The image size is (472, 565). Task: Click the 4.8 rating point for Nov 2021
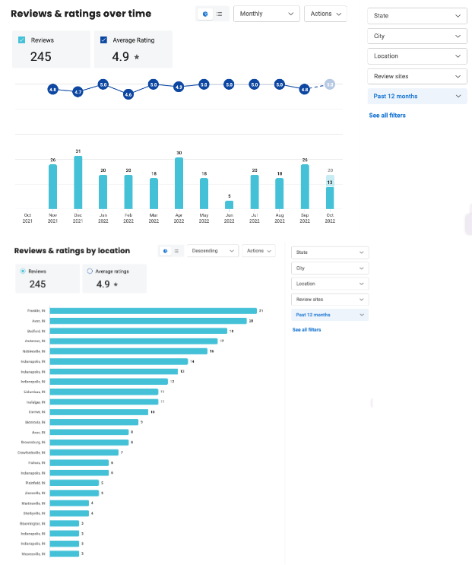click(53, 90)
